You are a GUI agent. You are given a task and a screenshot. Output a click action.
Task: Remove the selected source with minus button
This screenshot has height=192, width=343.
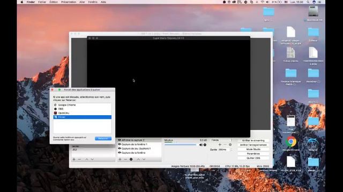pyautogui.click(x=125, y=159)
